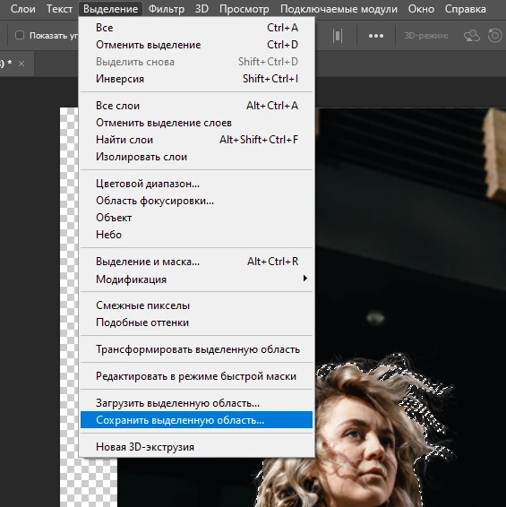Open the 3D menu
The image size is (506, 507).
[202, 9]
